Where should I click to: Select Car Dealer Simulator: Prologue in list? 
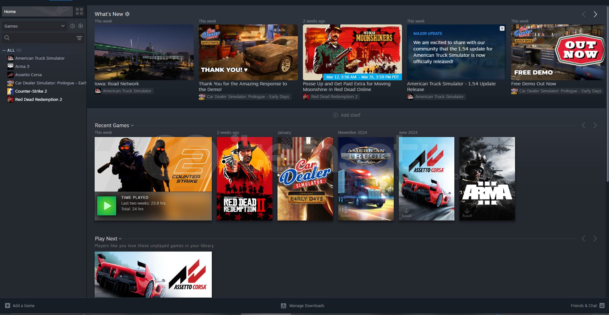coord(51,83)
